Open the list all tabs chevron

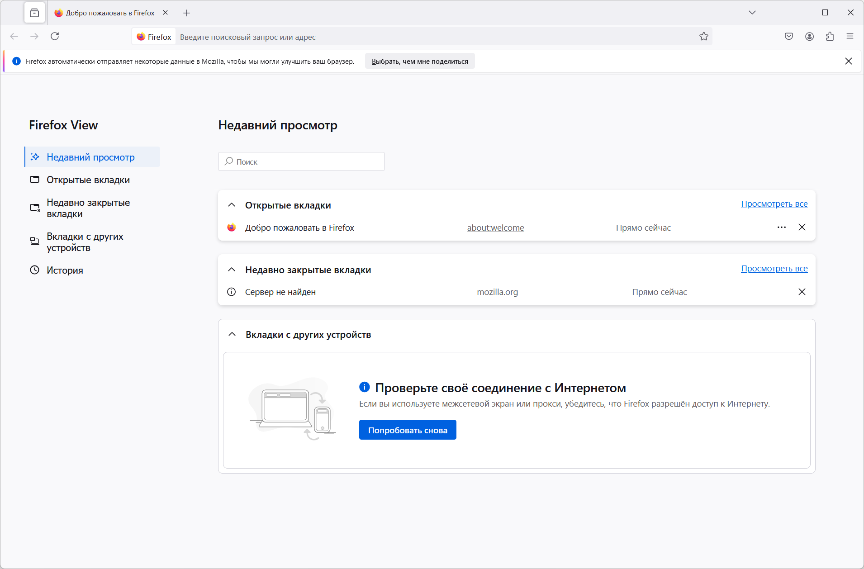click(x=752, y=13)
